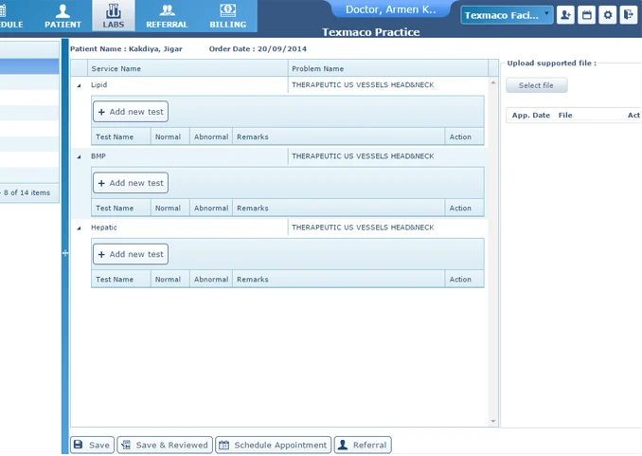This screenshot has height=456, width=642.
Task: Select the Labs tab
Action: [x=113, y=15]
